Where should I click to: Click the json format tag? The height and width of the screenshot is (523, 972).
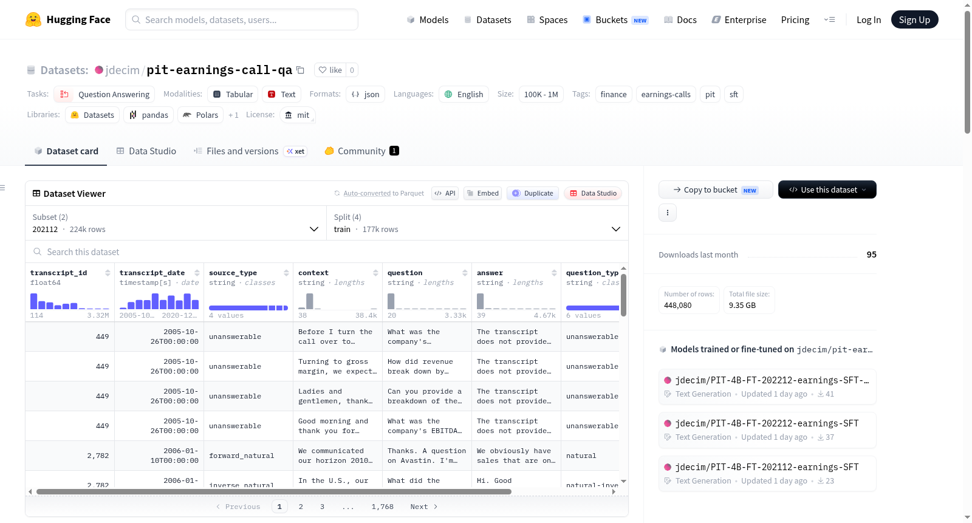point(365,94)
